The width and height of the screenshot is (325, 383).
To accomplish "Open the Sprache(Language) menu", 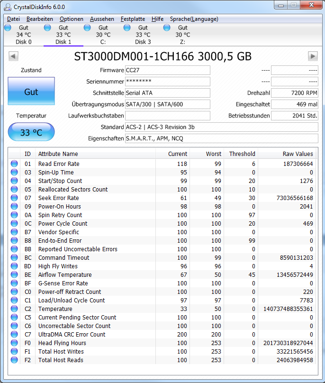I will (194, 19).
